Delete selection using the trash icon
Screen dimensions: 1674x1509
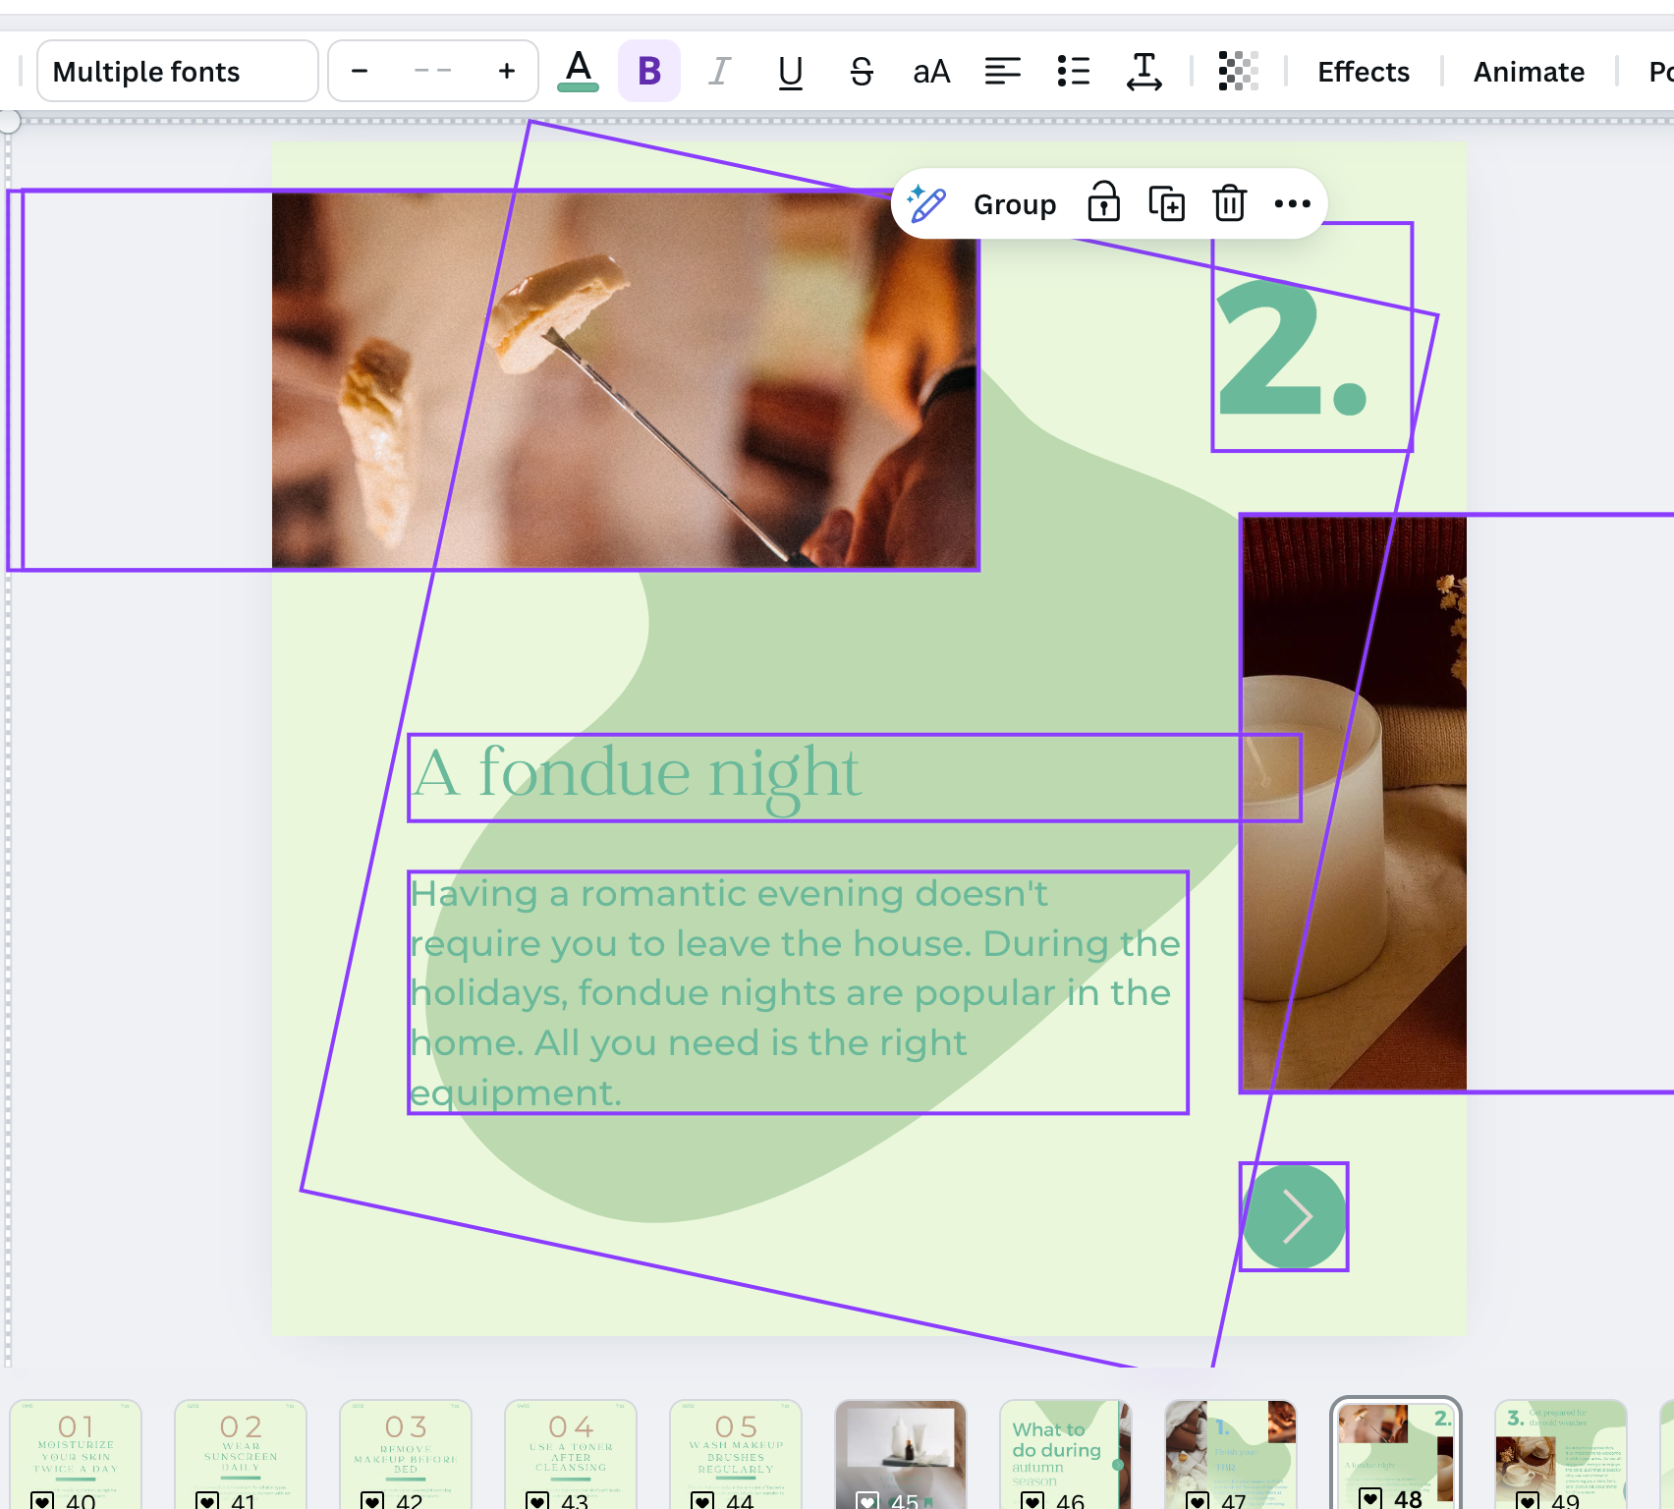click(1229, 204)
